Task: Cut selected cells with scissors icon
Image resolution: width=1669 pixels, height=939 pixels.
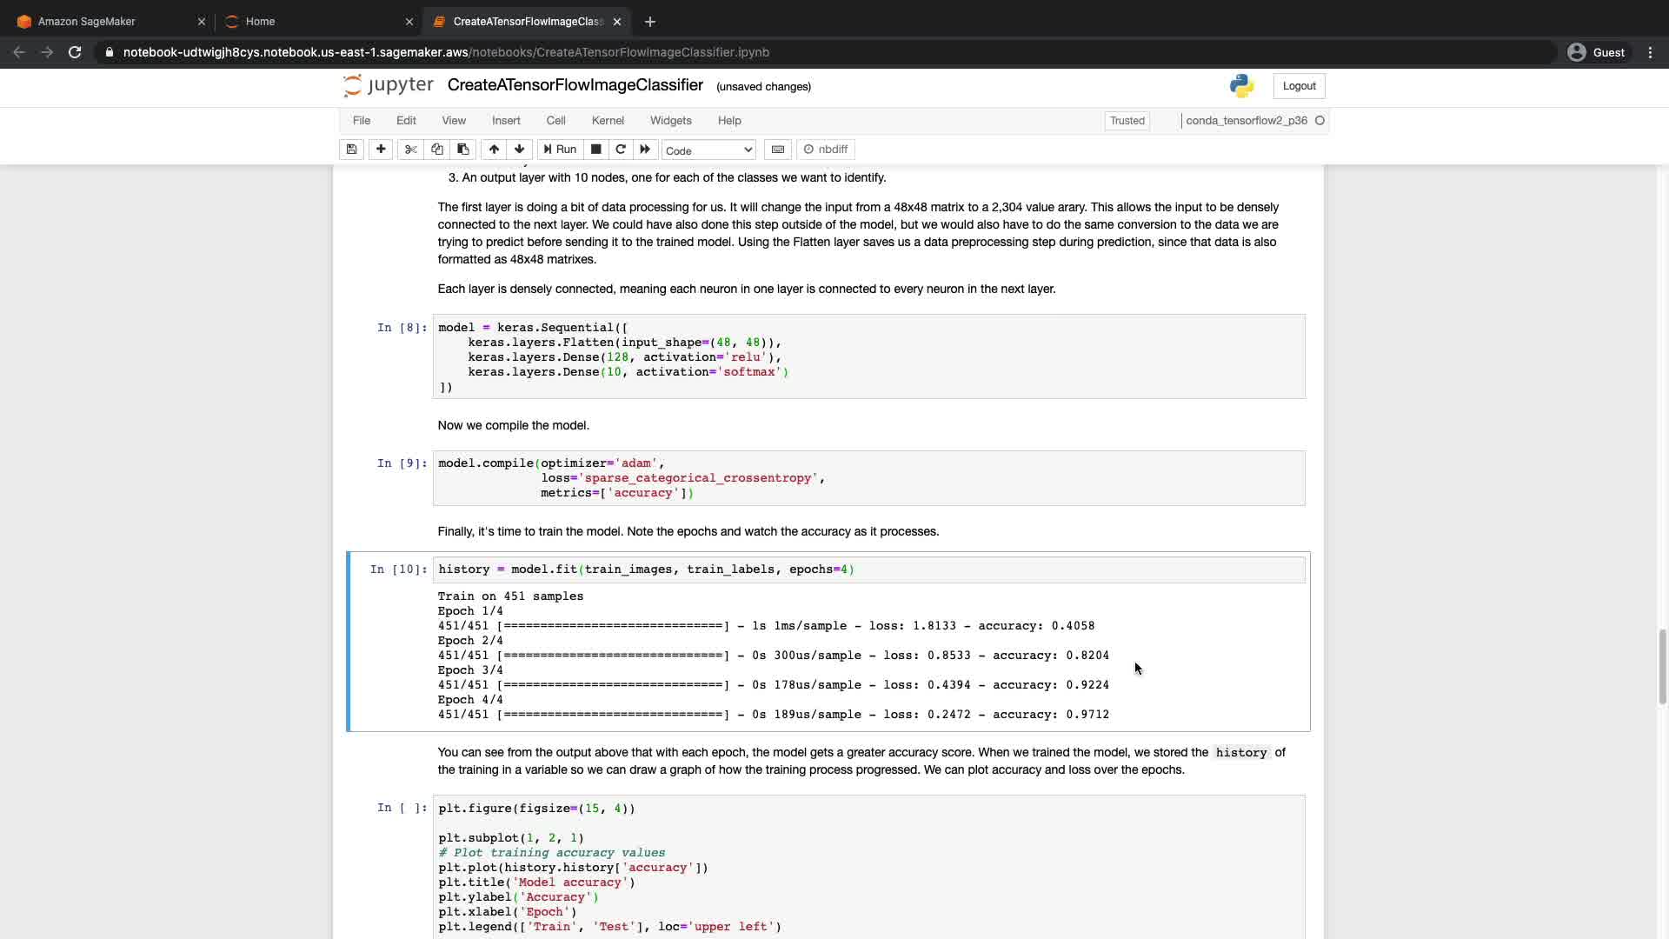Action: (x=411, y=150)
